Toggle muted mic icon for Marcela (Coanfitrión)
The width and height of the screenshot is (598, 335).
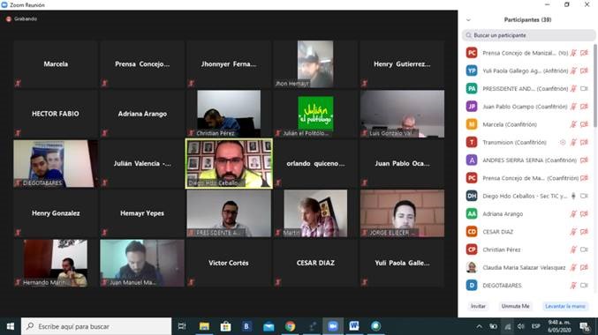[x=573, y=124]
